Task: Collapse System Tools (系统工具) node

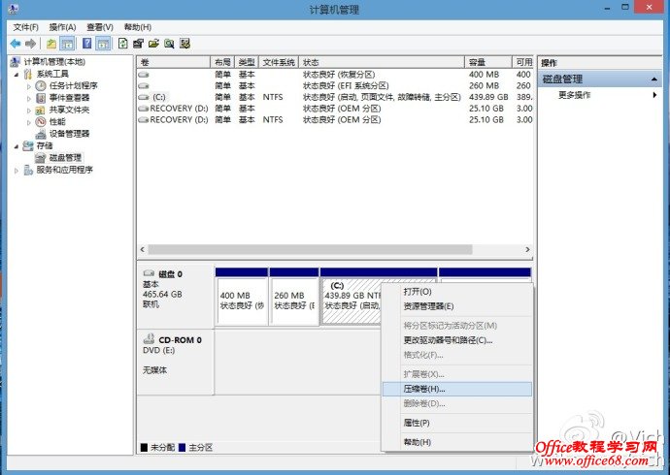Action: pos(17,74)
